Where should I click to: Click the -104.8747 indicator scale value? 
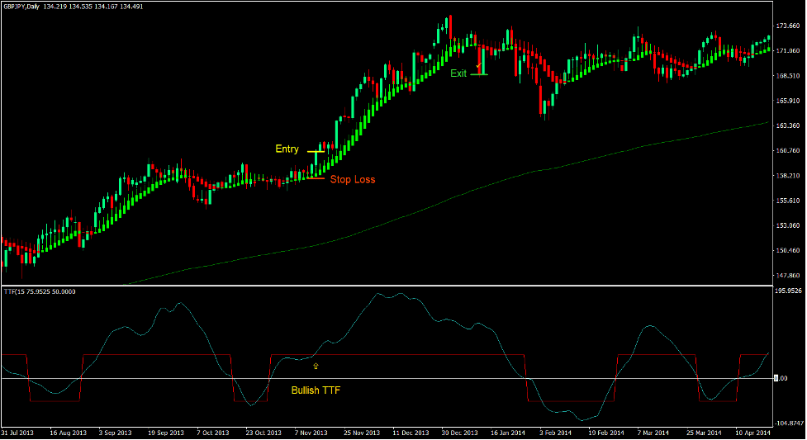coord(789,423)
